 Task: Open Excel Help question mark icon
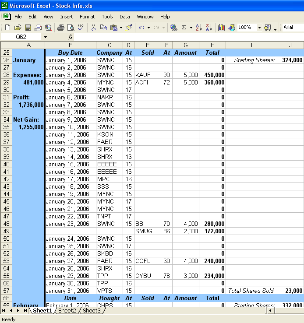pos(268,28)
